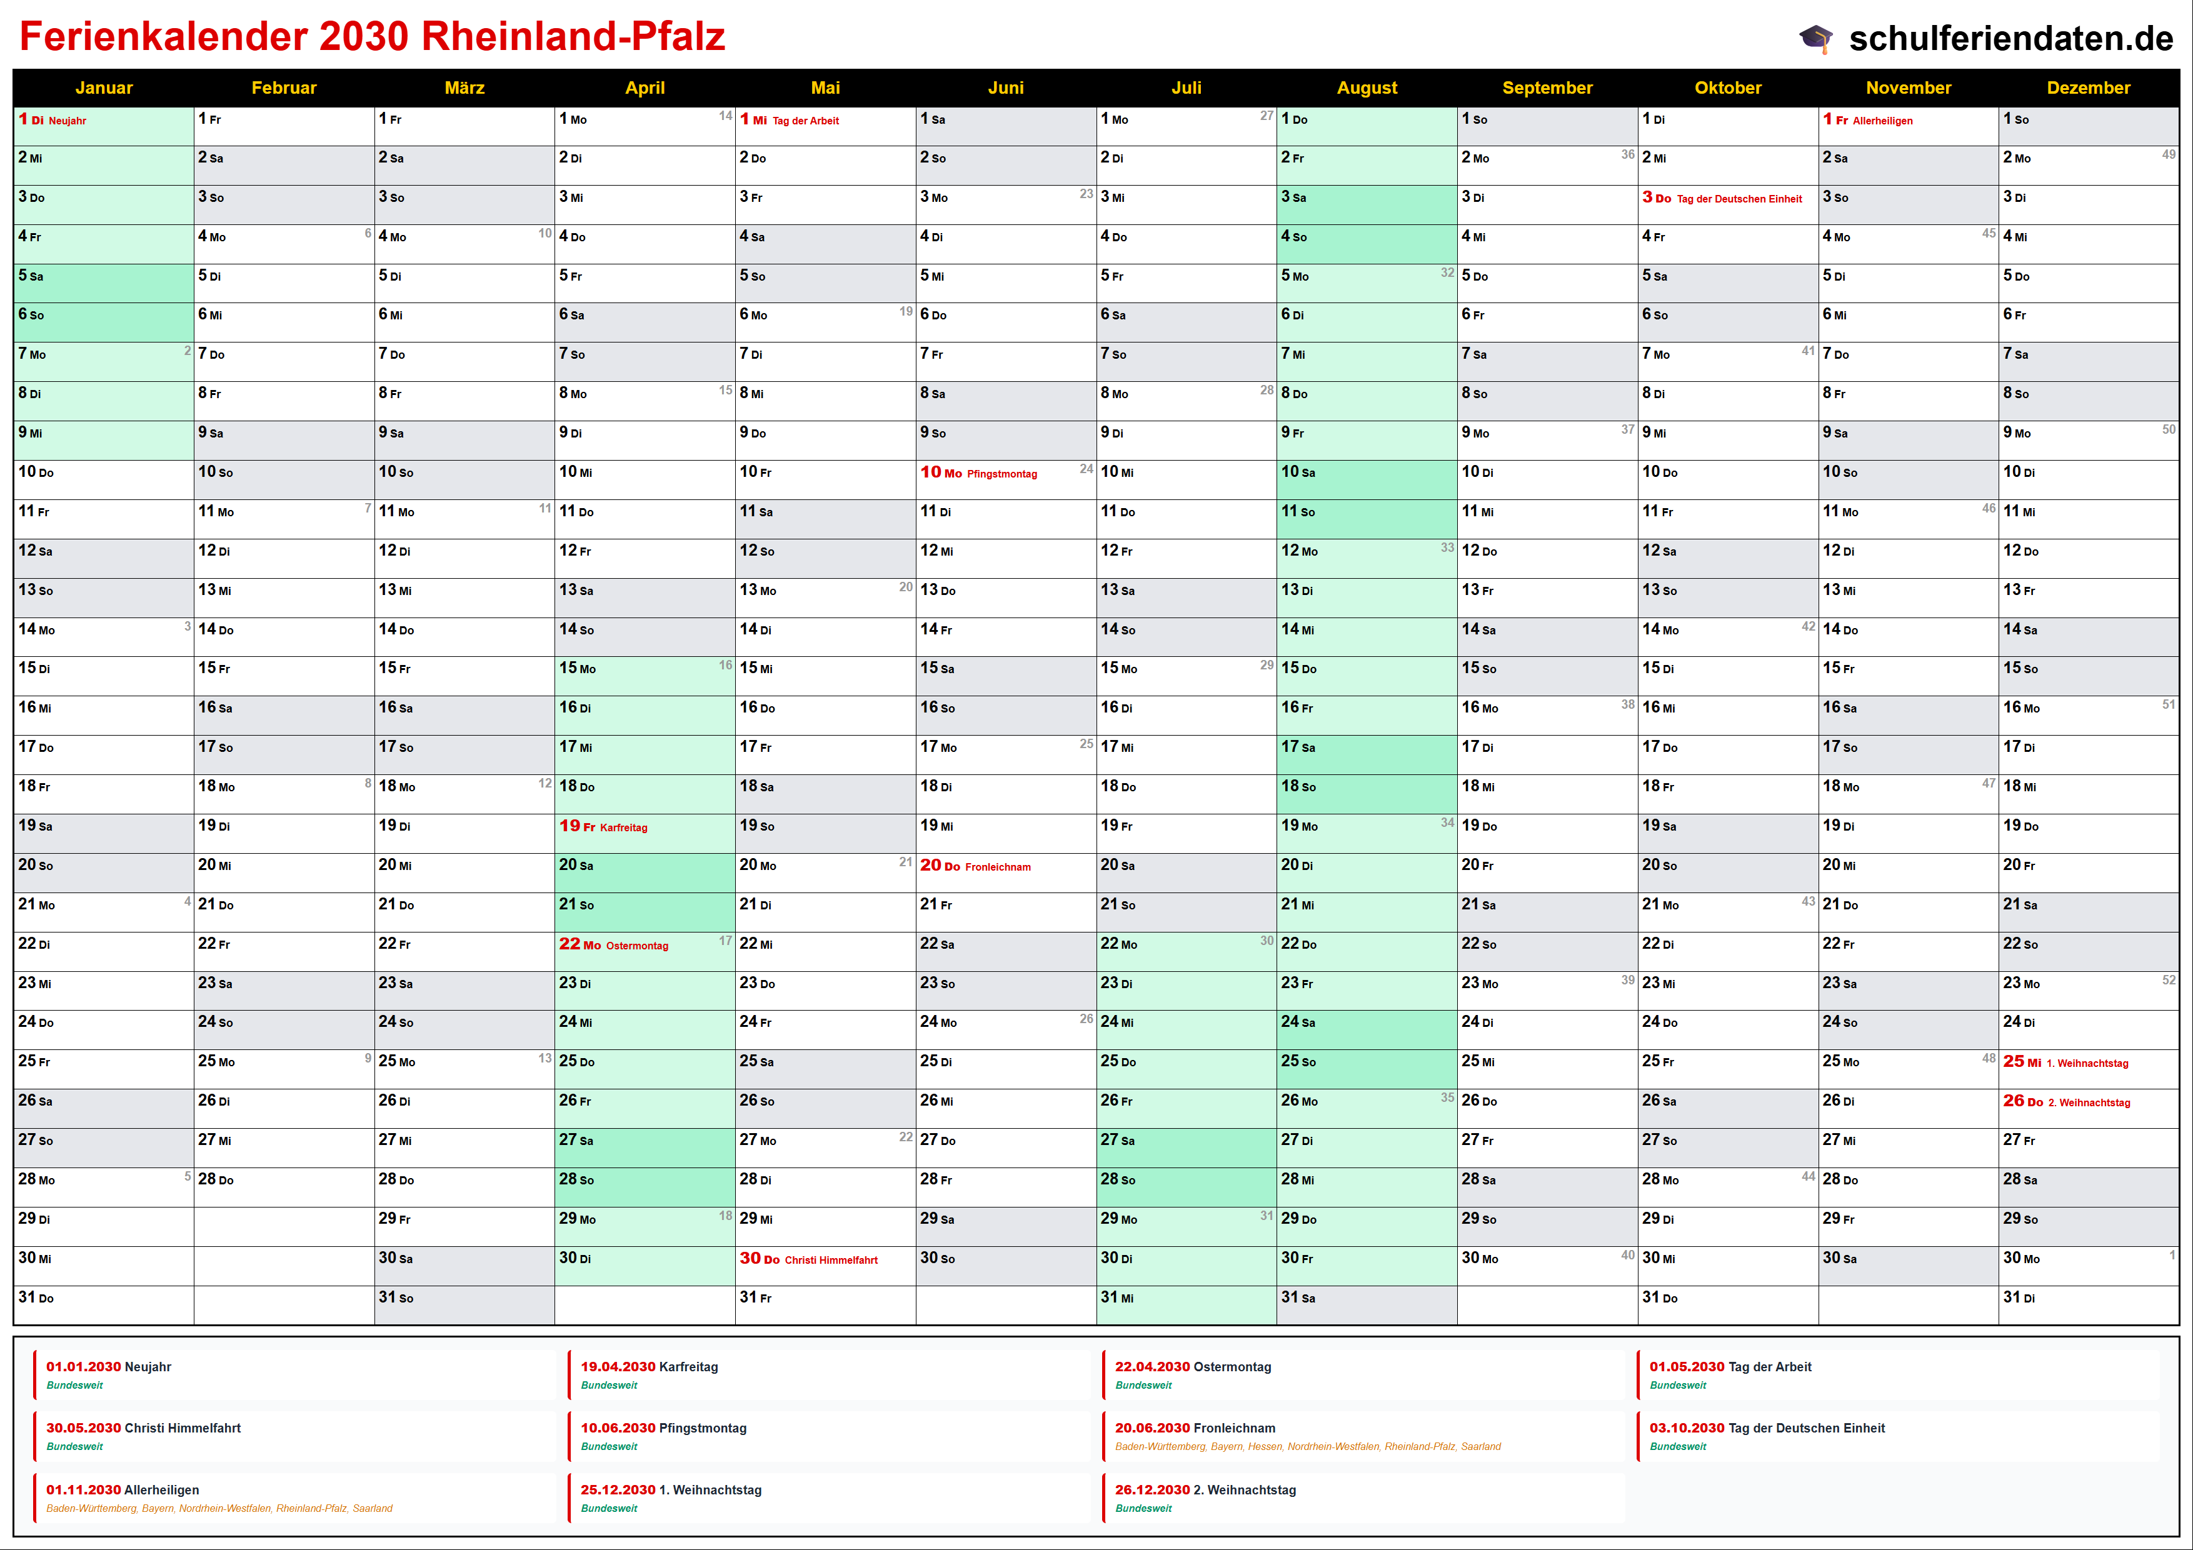Select the Januar month header
Viewport: 2193px width, 1550px height.
(103, 88)
